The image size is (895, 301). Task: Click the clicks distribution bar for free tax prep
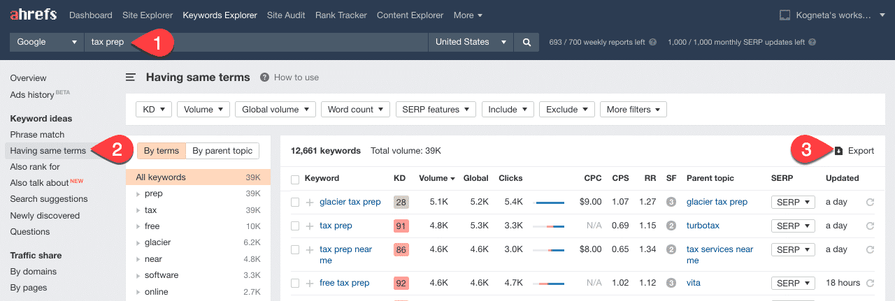[x=548, y=283]
